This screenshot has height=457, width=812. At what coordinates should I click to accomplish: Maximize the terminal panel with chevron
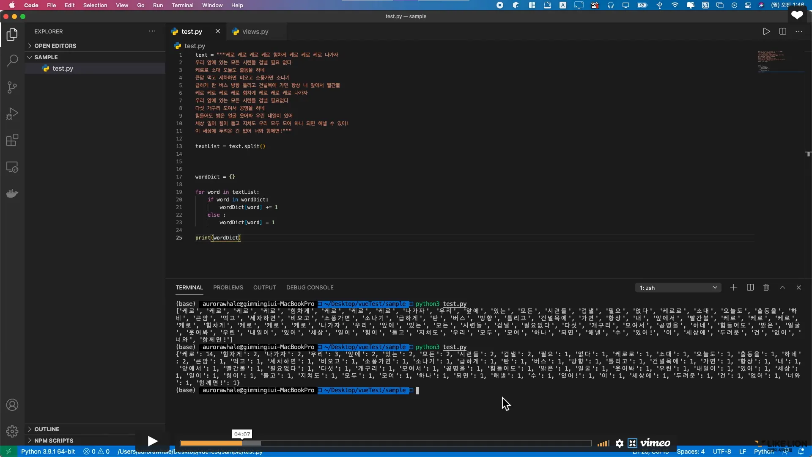[782, 287]
